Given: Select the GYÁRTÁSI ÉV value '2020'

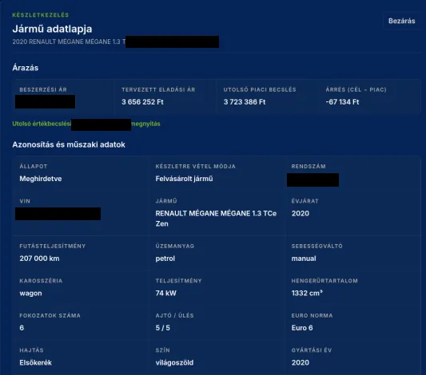Looking at the screenshot, I should [301, 362].
